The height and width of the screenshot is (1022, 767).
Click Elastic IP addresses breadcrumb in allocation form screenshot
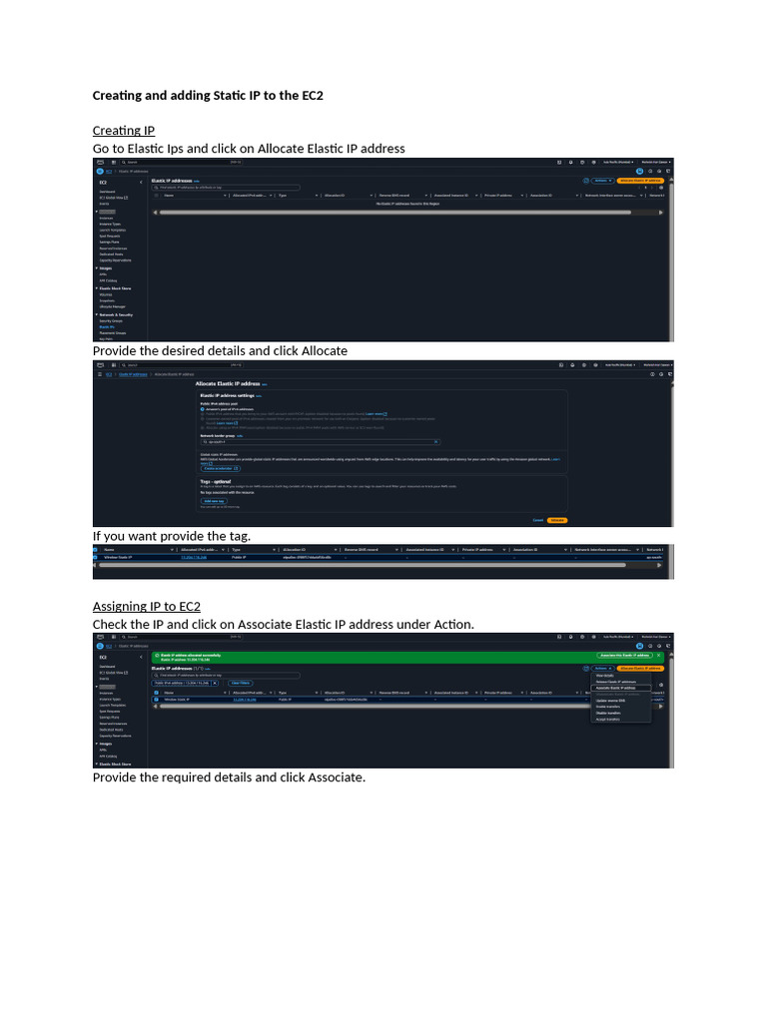click(133, 375)
